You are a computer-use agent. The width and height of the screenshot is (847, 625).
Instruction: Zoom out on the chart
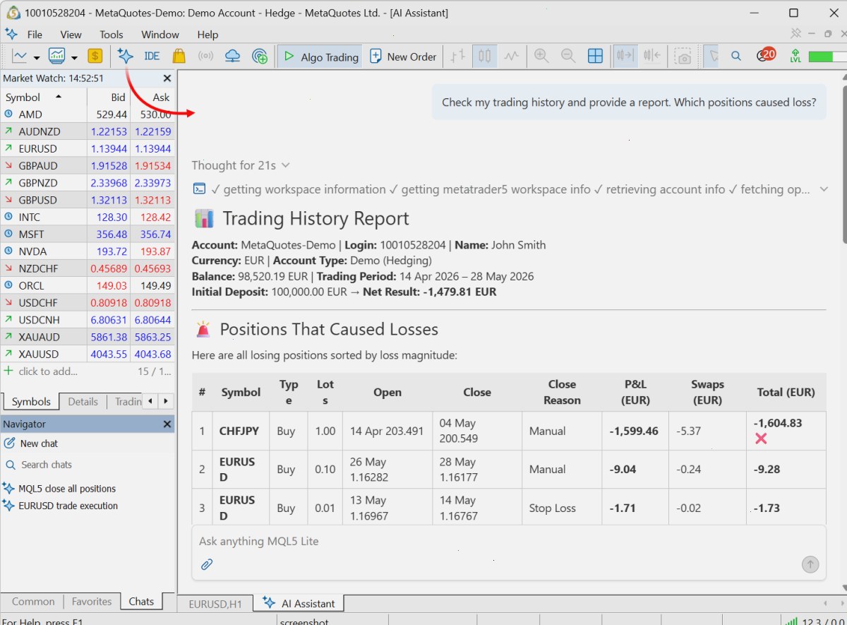[x=568, y=56]
